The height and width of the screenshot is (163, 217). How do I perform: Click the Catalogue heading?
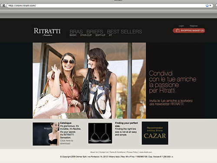(x=66, y=123)
